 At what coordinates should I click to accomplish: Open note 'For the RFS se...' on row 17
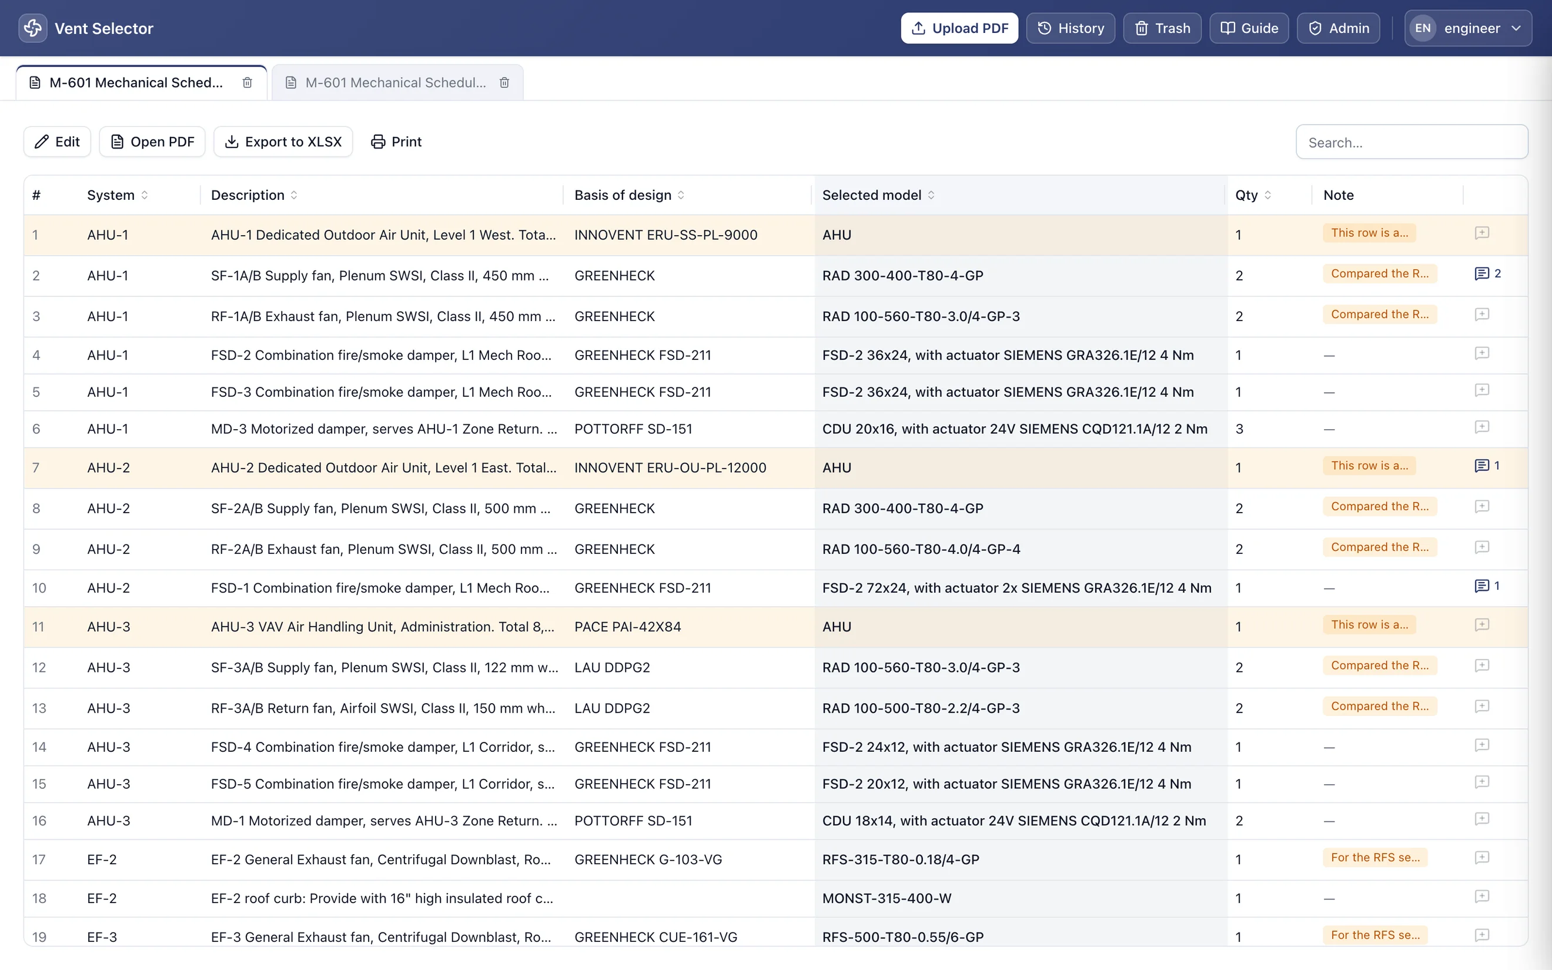(x=1375, y=858)
